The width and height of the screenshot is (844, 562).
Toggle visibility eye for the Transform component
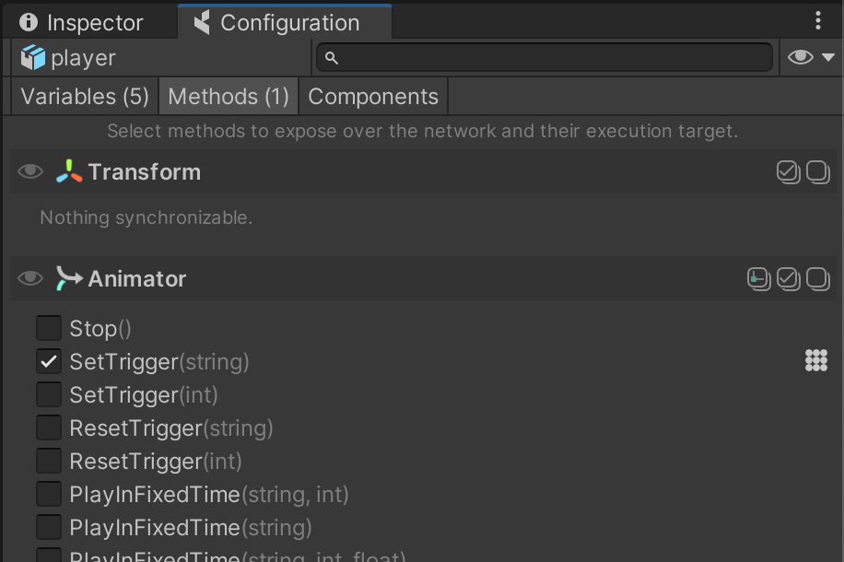(30, 172)
